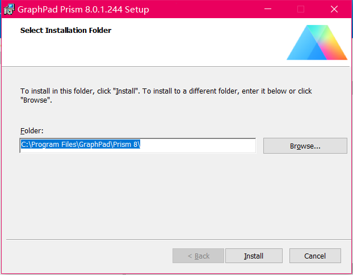Click blank space inside the Folder field
The image size is (353, 275).
point(198,146)
